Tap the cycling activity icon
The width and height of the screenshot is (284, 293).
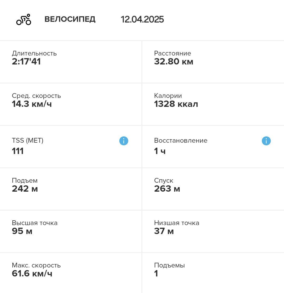[x=24, y=20]
